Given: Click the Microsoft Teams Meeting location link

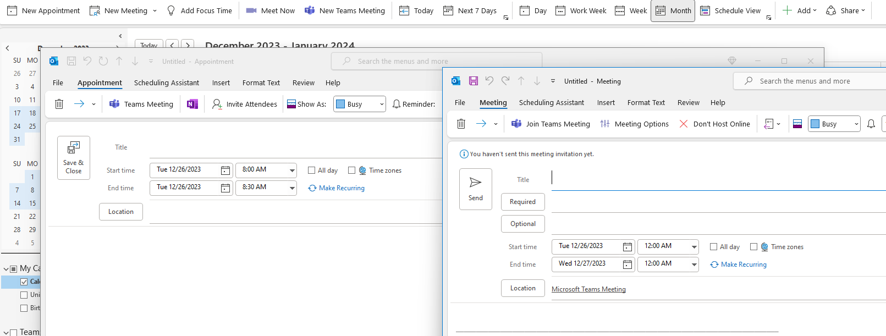Looking at the screenshot, I should tap(588, 289).
